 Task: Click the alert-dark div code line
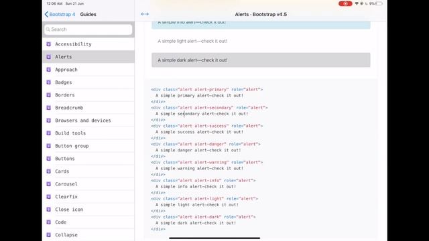point(203,217)
